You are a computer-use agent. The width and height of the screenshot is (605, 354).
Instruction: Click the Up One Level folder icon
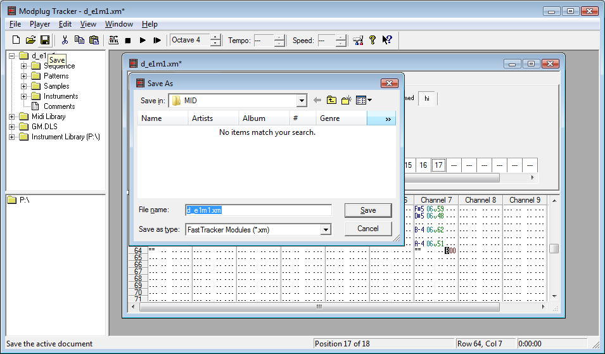pos(331,100)
